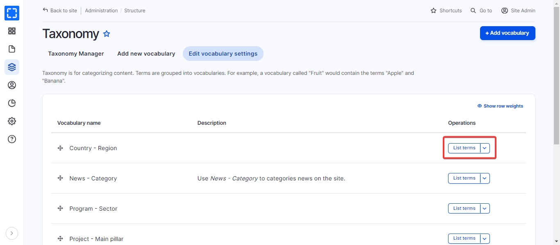
Task: Open the Content page icon in the sidebar
Action: (x=12, y=49)
